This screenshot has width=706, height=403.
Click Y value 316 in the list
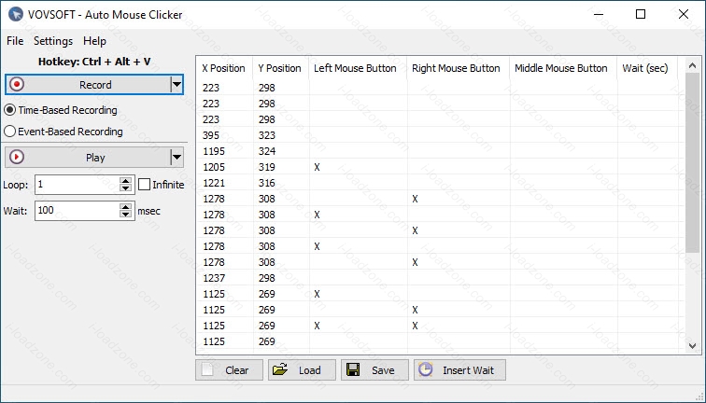[266, 183]
